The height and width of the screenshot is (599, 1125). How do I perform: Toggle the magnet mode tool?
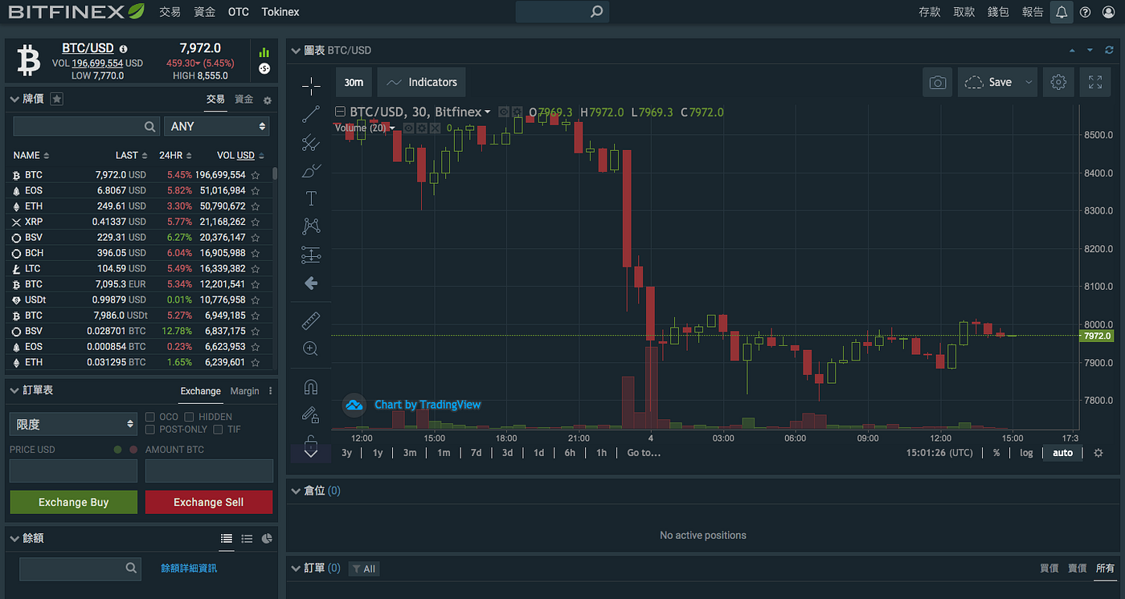(x=311, y=388)
